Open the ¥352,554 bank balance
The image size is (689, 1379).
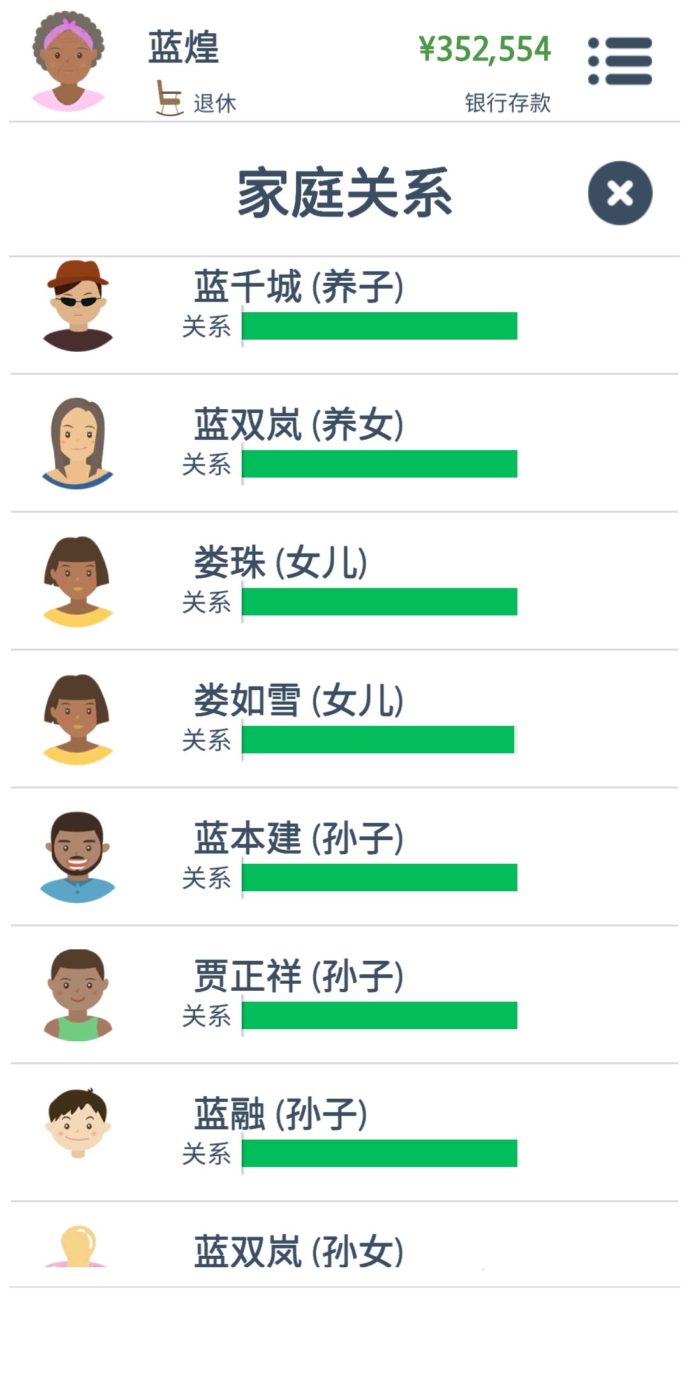coord(485,49)
